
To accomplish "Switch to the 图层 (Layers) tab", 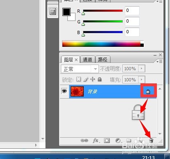I will [x=69, y=60].
